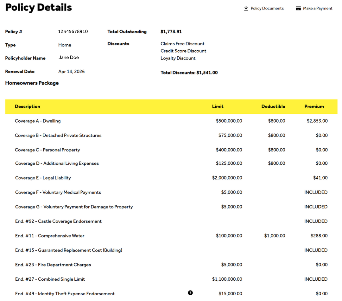This screenshot has width=342, height=301.
Task: Click the download icon beside Policy Documents
Action: point(246,9)
